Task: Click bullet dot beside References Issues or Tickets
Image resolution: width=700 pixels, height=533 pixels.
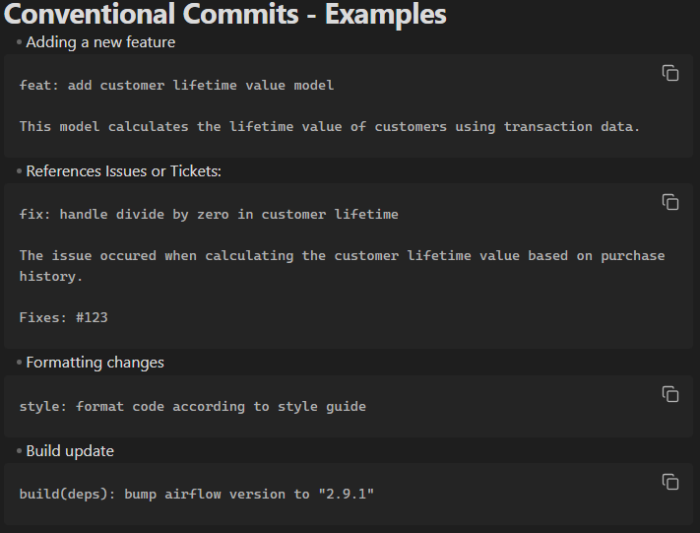Action: click(x=19, y=171)
